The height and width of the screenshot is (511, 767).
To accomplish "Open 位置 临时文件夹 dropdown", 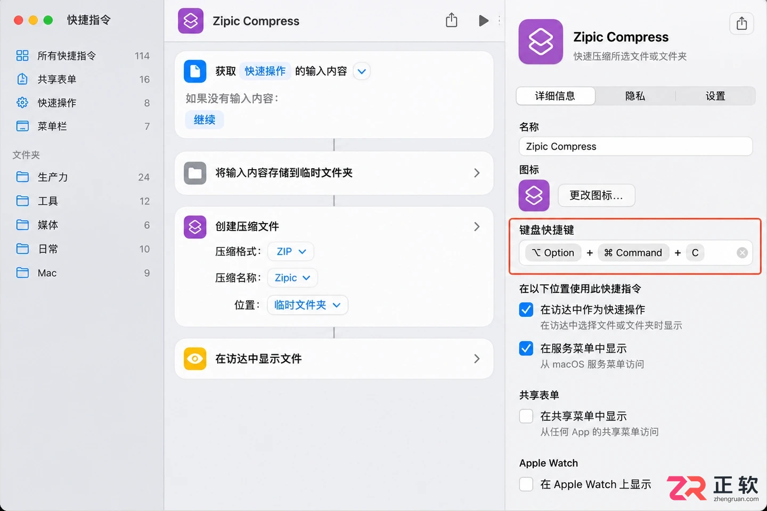I will pos(307,305).
